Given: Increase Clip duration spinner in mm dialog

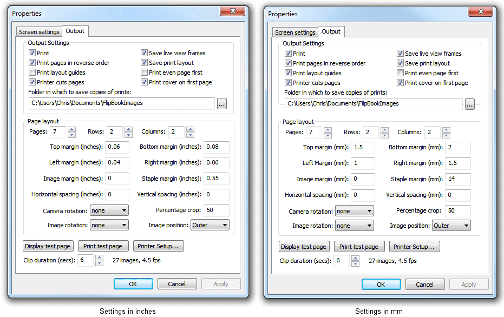Looking at the screenshot, I should [355, 258].
